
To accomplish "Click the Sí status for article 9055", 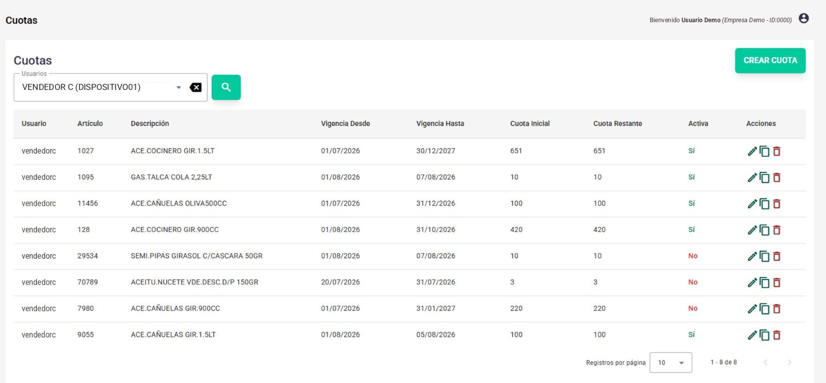I will 692,335.
